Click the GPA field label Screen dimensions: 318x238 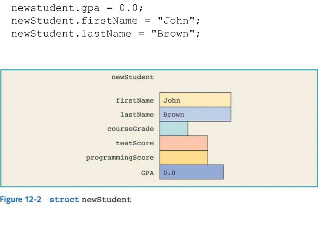tap(148, 173)
